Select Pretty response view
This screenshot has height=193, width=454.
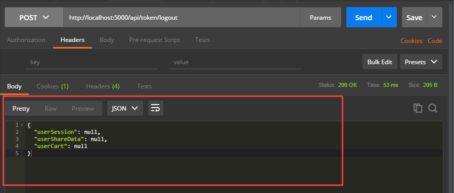tap(21, 109)
